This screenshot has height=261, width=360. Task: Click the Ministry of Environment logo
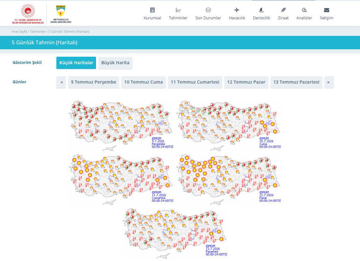coord(28,14)
